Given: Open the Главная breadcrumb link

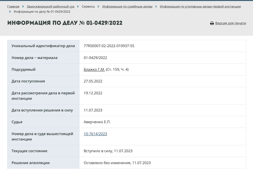Looking at the screenshot, I should (x=13, y=7).
